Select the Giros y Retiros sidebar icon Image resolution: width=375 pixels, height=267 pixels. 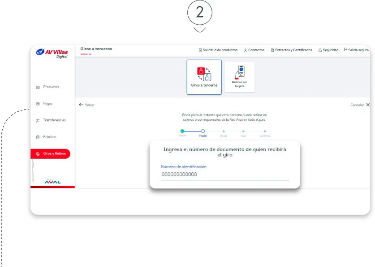coord(38,153)
